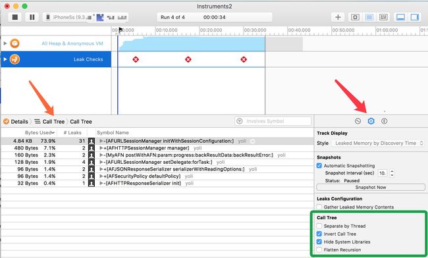Click the 73.9% percentage value
The width and height of the screenshot is (428, 258).
[48, 141]
